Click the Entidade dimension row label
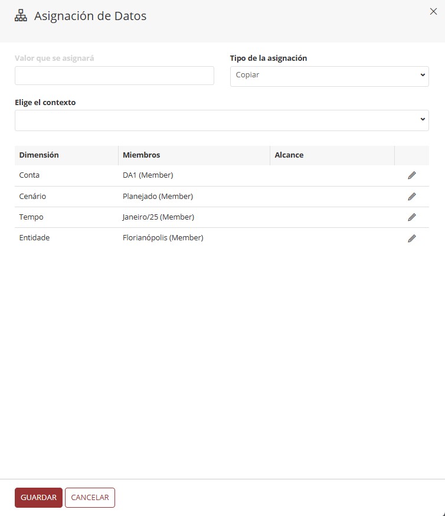Image resolution: width=445 pixels, height=516 pixels. point(34,237)
